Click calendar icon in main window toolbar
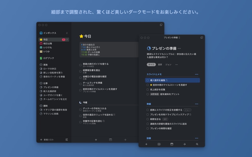This screenshot has width=252, height=157. click(x=111, y=140)
